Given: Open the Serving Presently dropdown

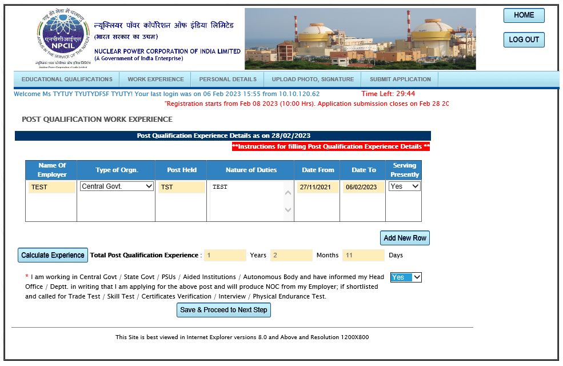Looking at the screenshot, I should tap(404, 186).
